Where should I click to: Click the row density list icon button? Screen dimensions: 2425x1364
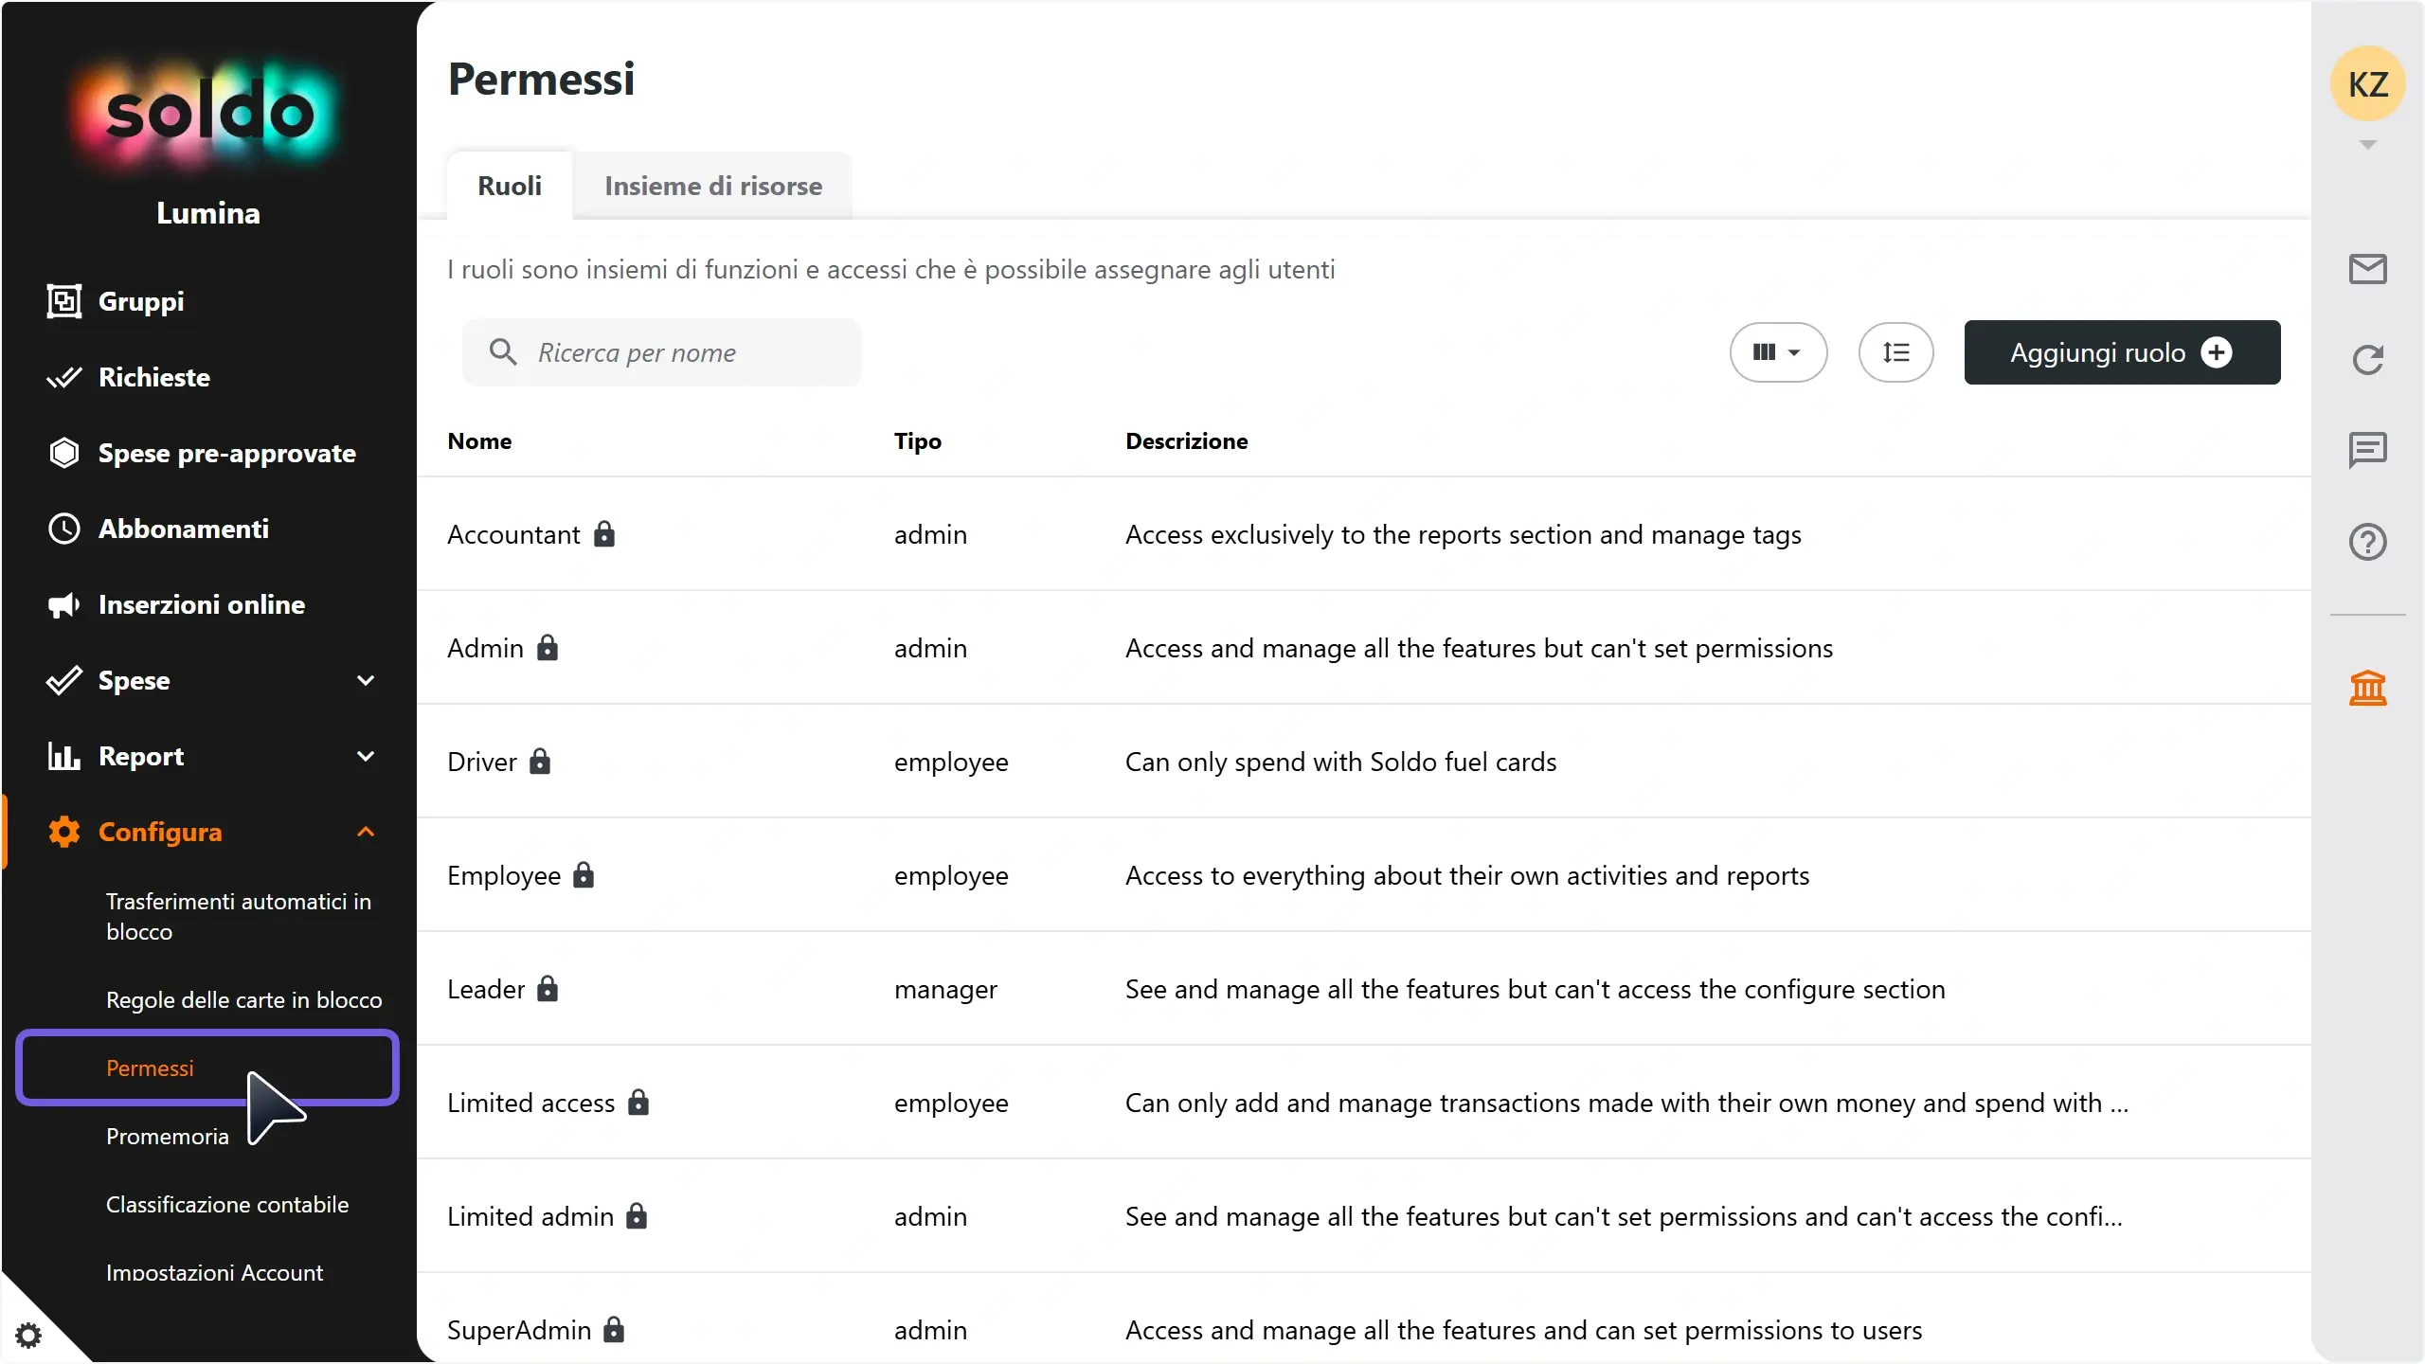coord(1895,352)
